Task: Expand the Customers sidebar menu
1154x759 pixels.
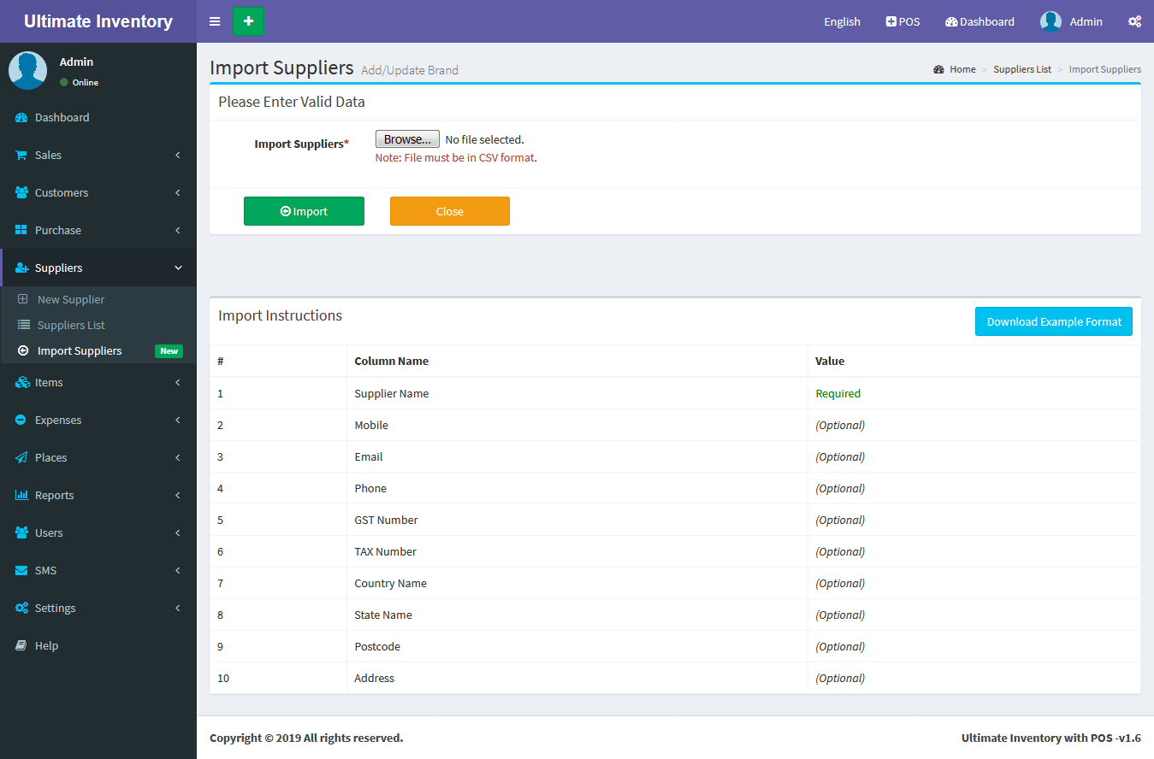Action: [x=98, y=193]
